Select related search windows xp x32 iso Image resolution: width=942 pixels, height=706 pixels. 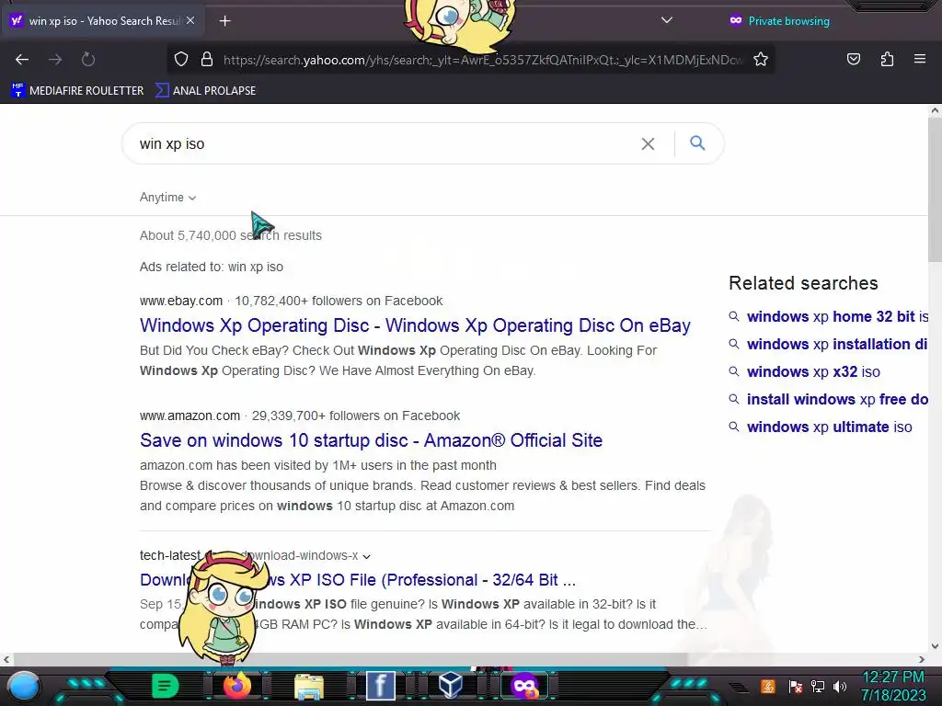coord(813,371)
